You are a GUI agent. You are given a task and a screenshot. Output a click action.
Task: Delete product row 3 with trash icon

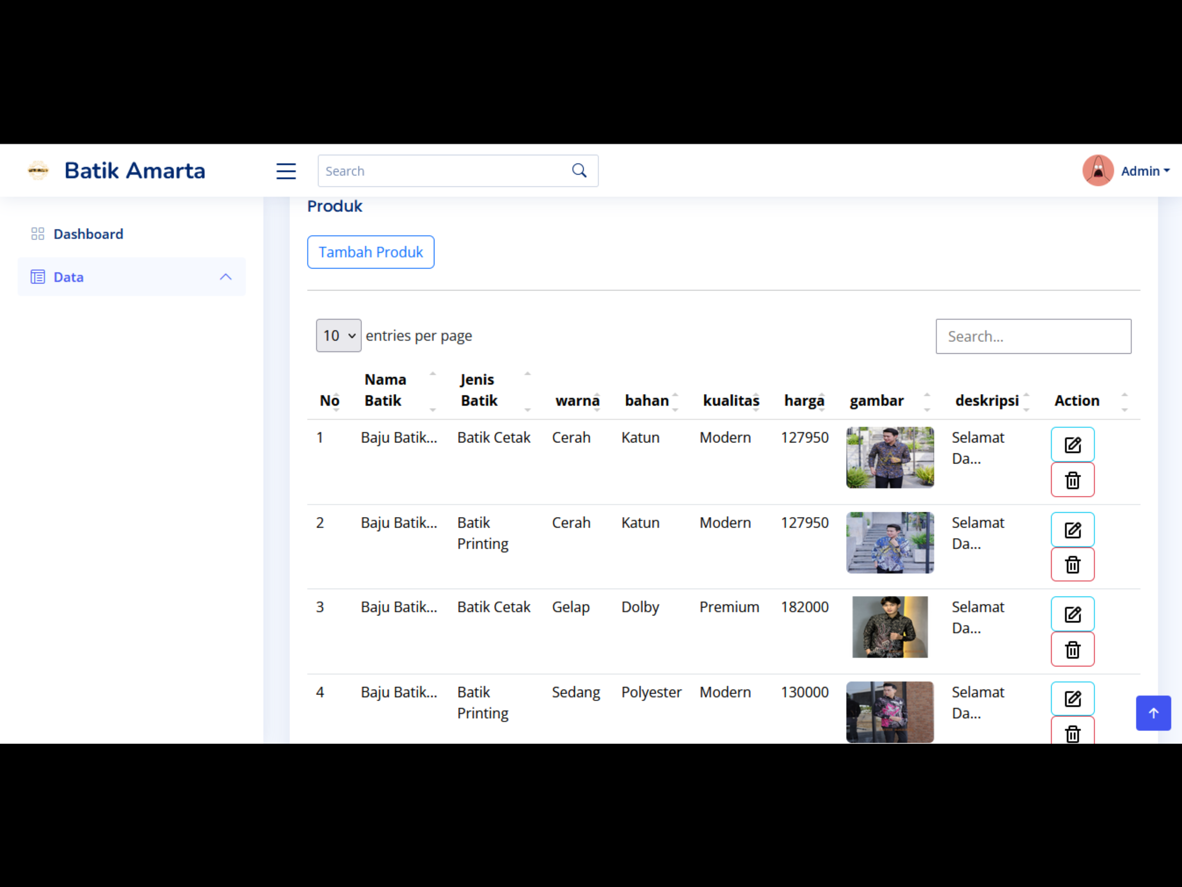1072,650
